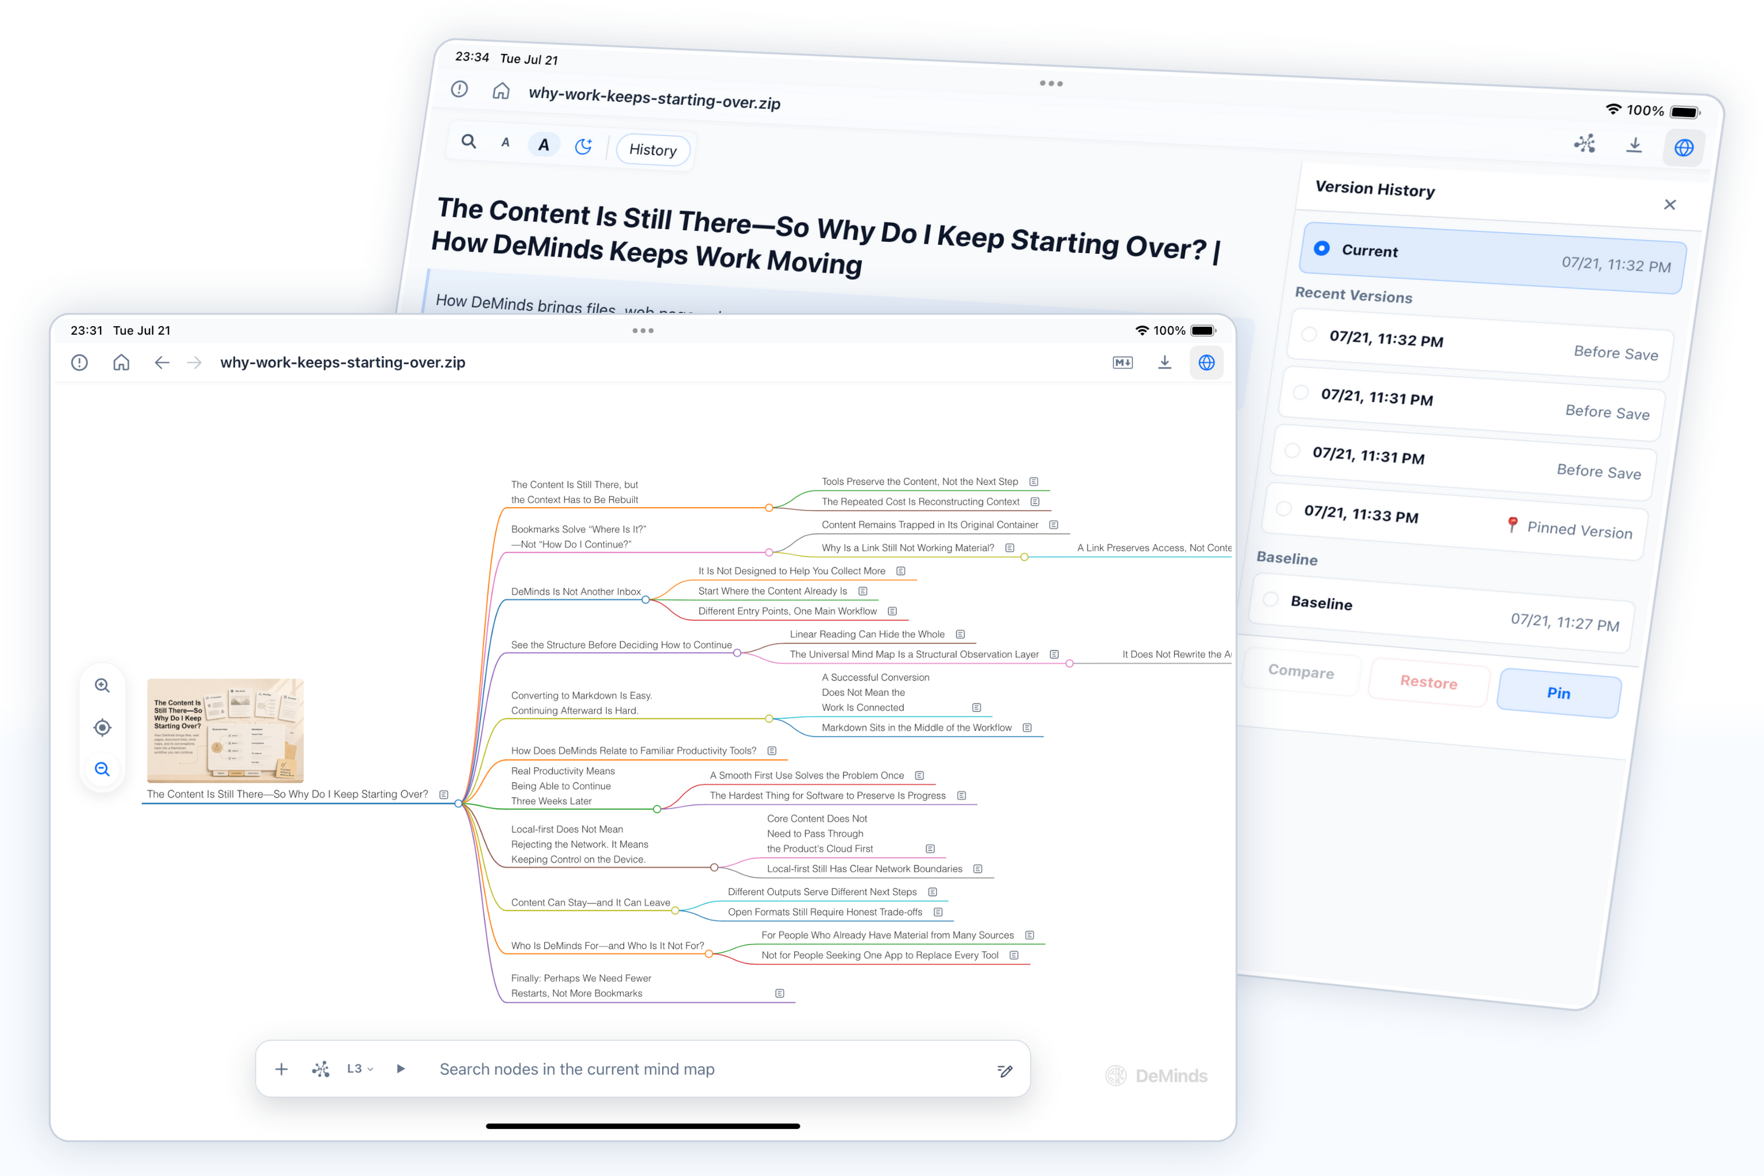This screenshot has height=1176, width=1764.
Task: Open note for 'A Smooth First Use' node
Action: [x=919, y=776]
